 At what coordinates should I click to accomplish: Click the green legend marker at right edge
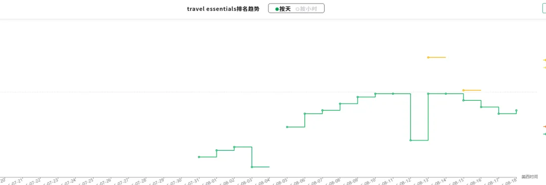(544, 134)
